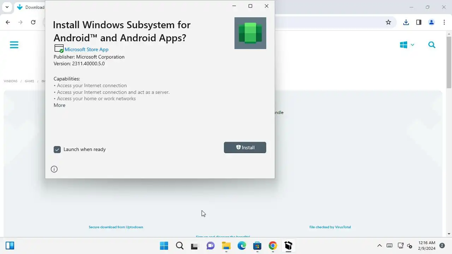Show hidden system tray icons

tap(380, 246)
